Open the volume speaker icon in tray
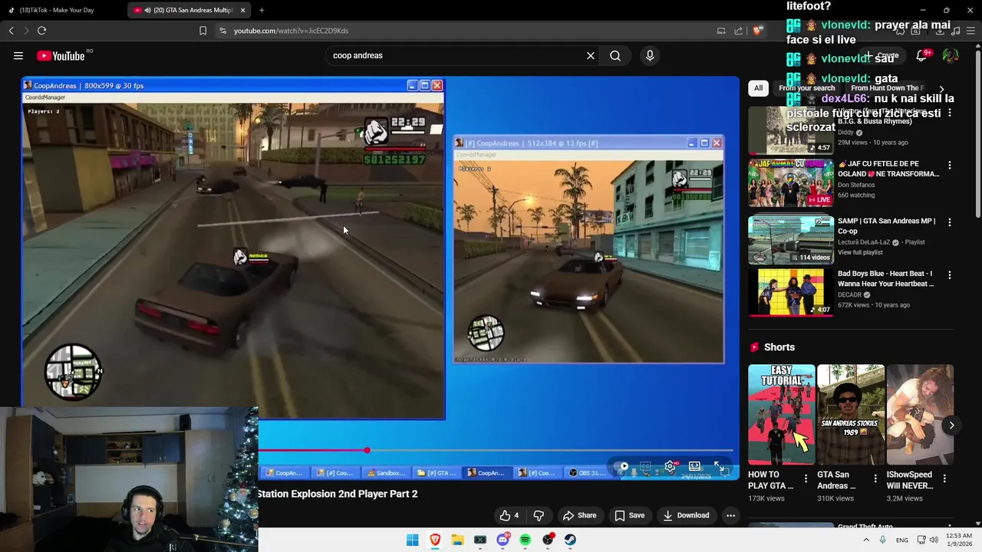 tap(934, 540)
